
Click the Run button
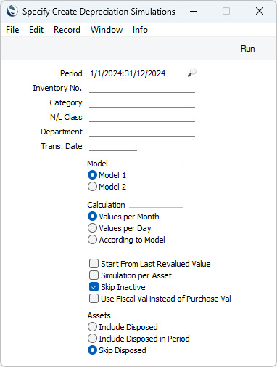(x=247, y=49)
